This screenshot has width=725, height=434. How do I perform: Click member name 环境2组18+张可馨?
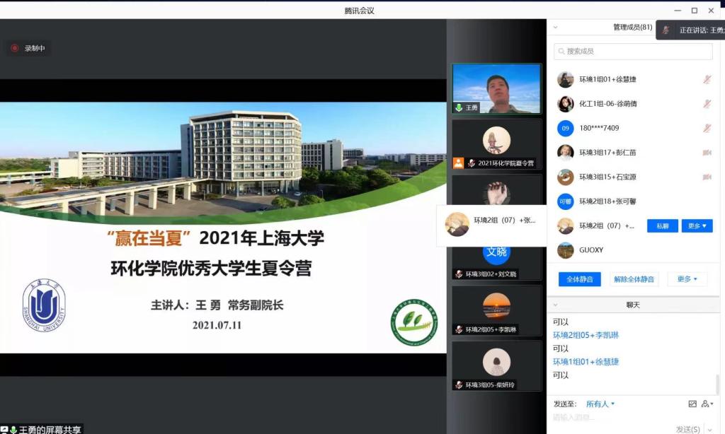click(607, 201)
